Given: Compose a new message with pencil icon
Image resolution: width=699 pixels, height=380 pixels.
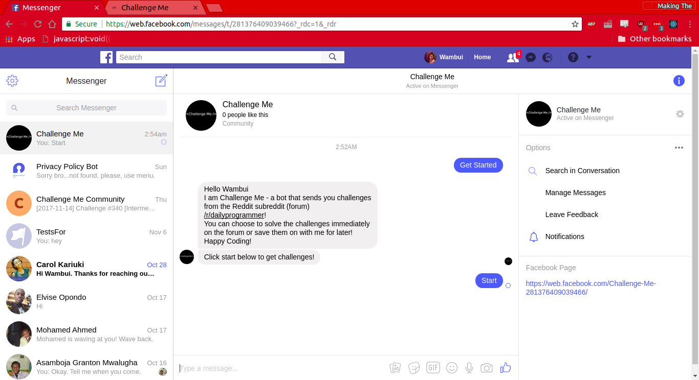Looking at the screenshot, I should click(161, 80).
